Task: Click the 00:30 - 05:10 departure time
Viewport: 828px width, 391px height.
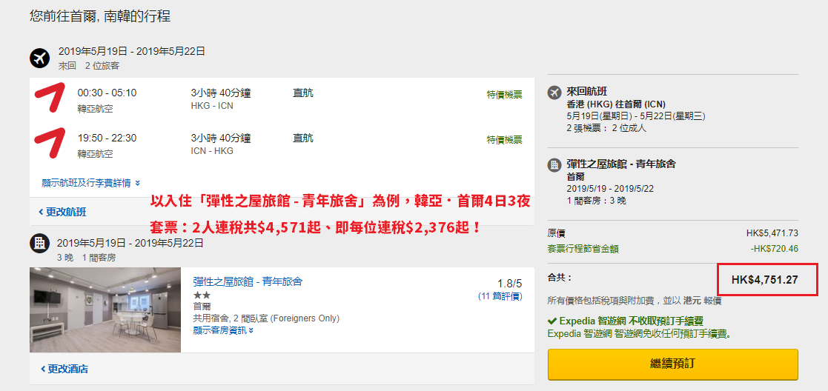Action: (x=107, y=93)
